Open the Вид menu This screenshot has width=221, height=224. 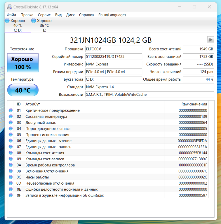tap(58, 15)
